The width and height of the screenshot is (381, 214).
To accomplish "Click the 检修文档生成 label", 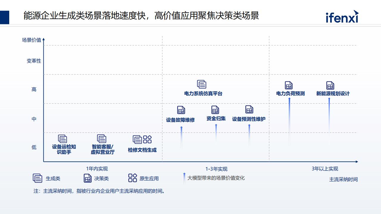I will pyautogui.click(x=142, y=150).
